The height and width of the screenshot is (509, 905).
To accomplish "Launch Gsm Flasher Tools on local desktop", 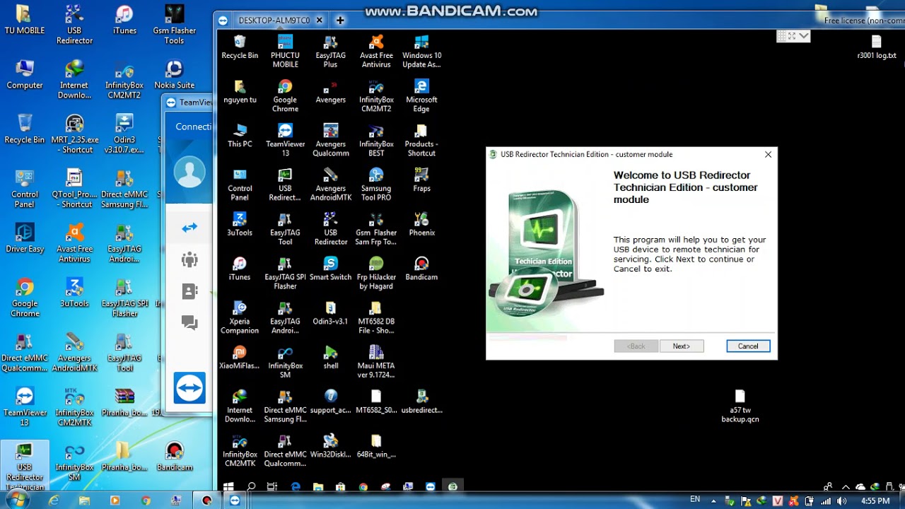I will 174,25.
